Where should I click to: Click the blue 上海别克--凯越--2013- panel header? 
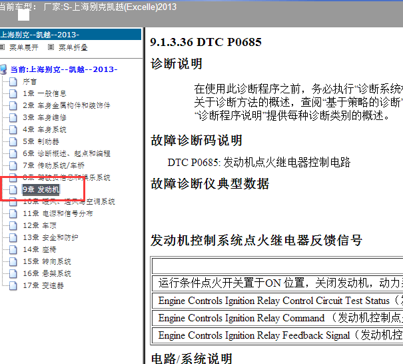(x=71, y=35)
